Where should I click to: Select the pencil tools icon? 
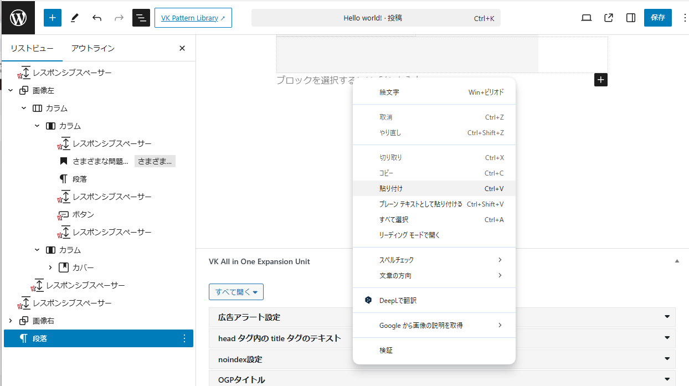(75, 18)
